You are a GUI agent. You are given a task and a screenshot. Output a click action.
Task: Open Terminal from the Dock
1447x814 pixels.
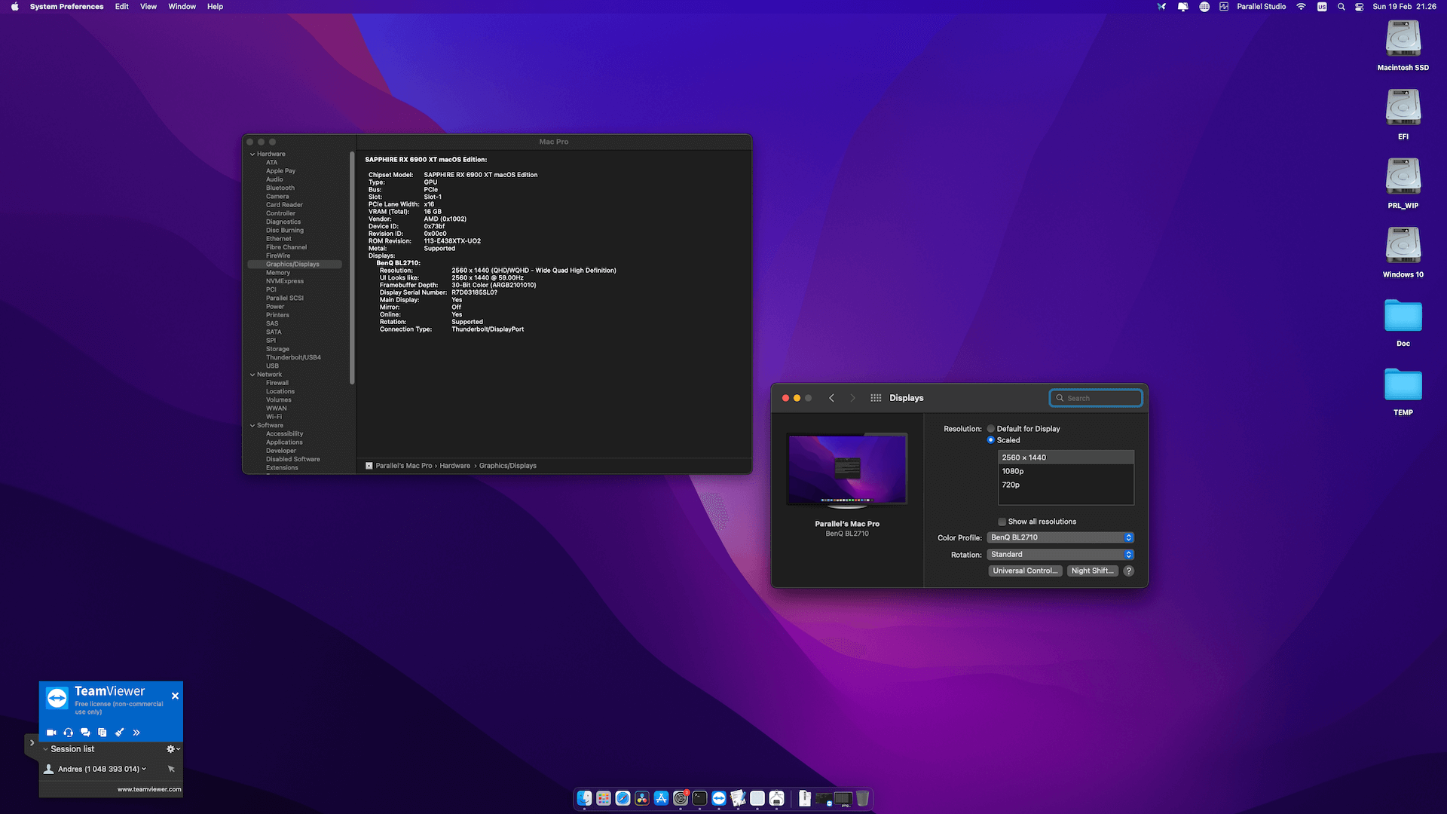(699, 798)
